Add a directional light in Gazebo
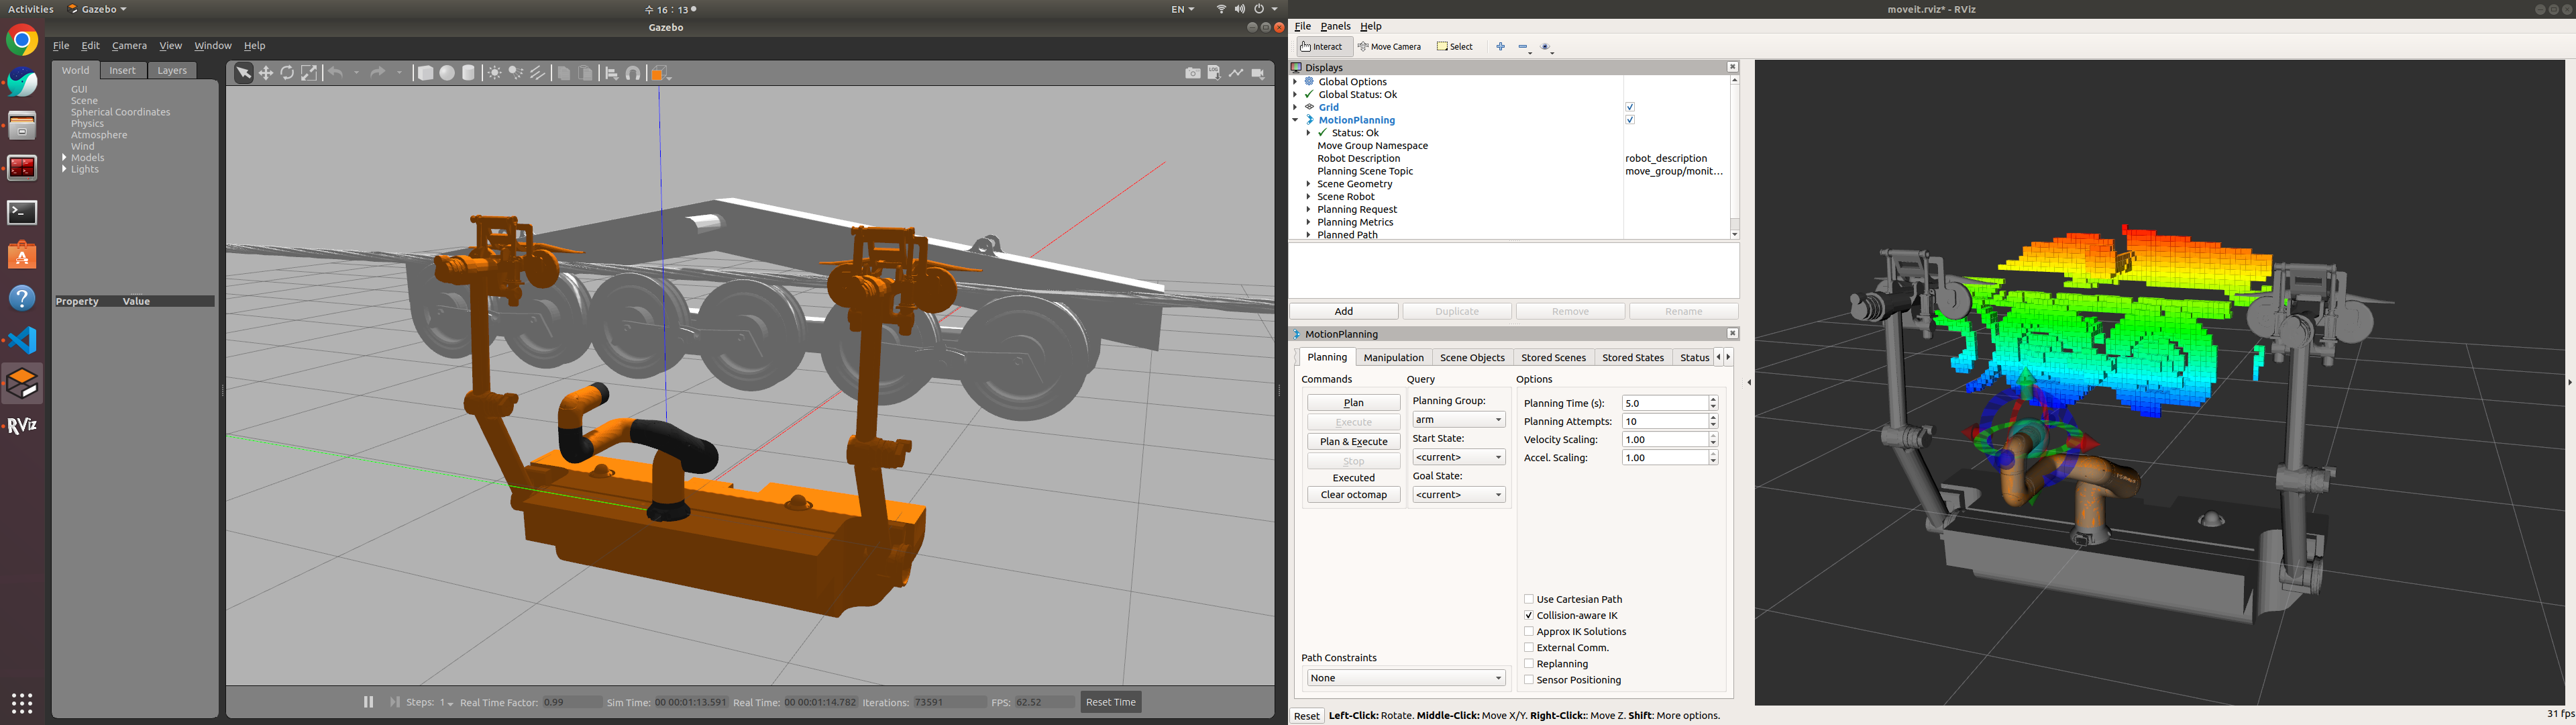The height and width of the screenshot is (725, 2576). pos(538,73)
